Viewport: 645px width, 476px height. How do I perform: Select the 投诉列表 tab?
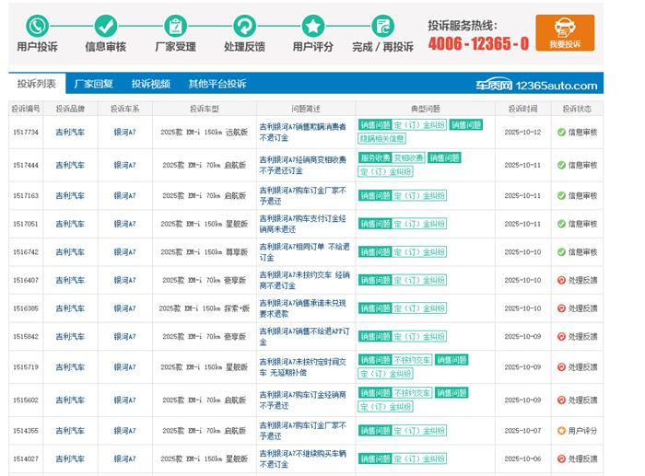[x=36, y=84]
